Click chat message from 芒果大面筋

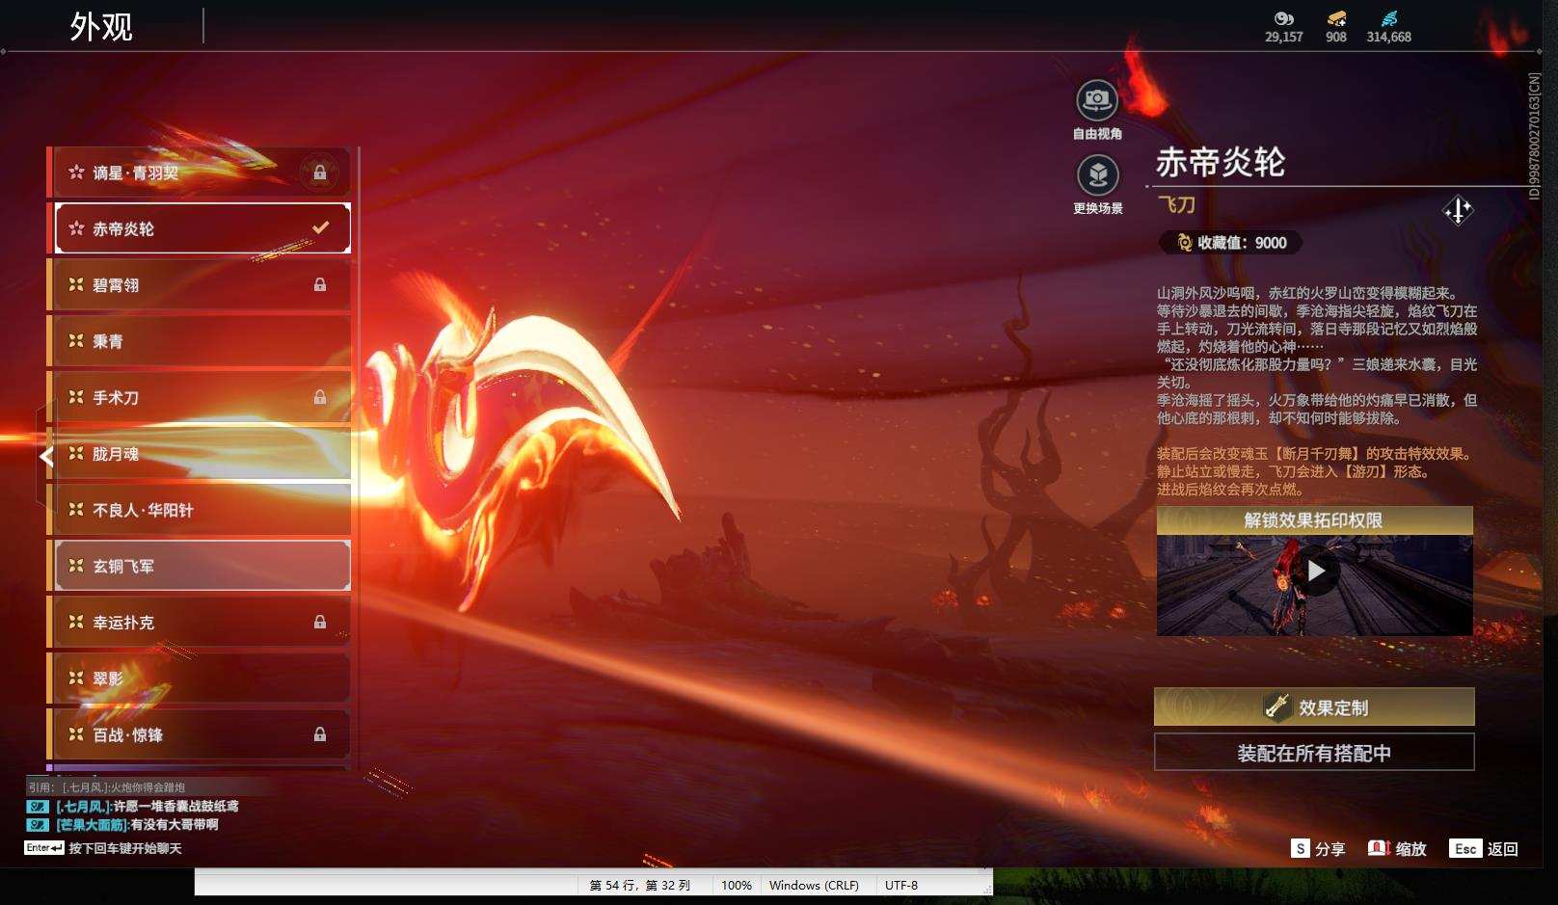point(137,824)
